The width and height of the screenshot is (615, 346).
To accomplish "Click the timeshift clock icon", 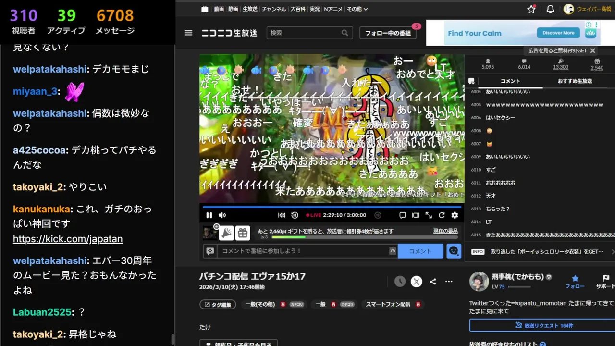I will point(400,282).
